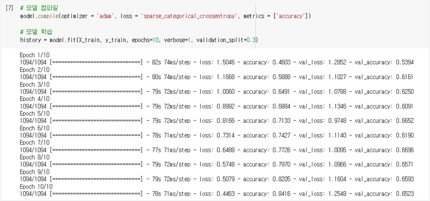This screenshot has height=201, width=430.
Task: Click the val_accuracy value 0.6190
Action: 405,135
